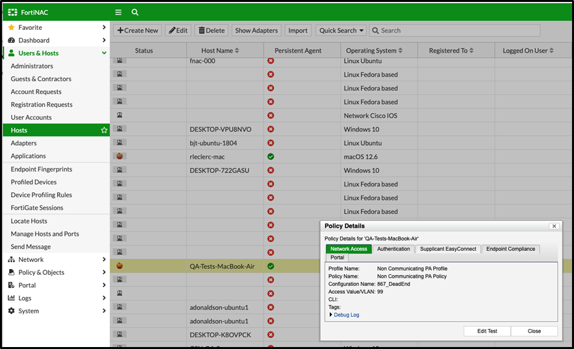Screen dimensions: 574x349
Task: Click the star icon beside Hosts
Action: [x=104, y=131]
